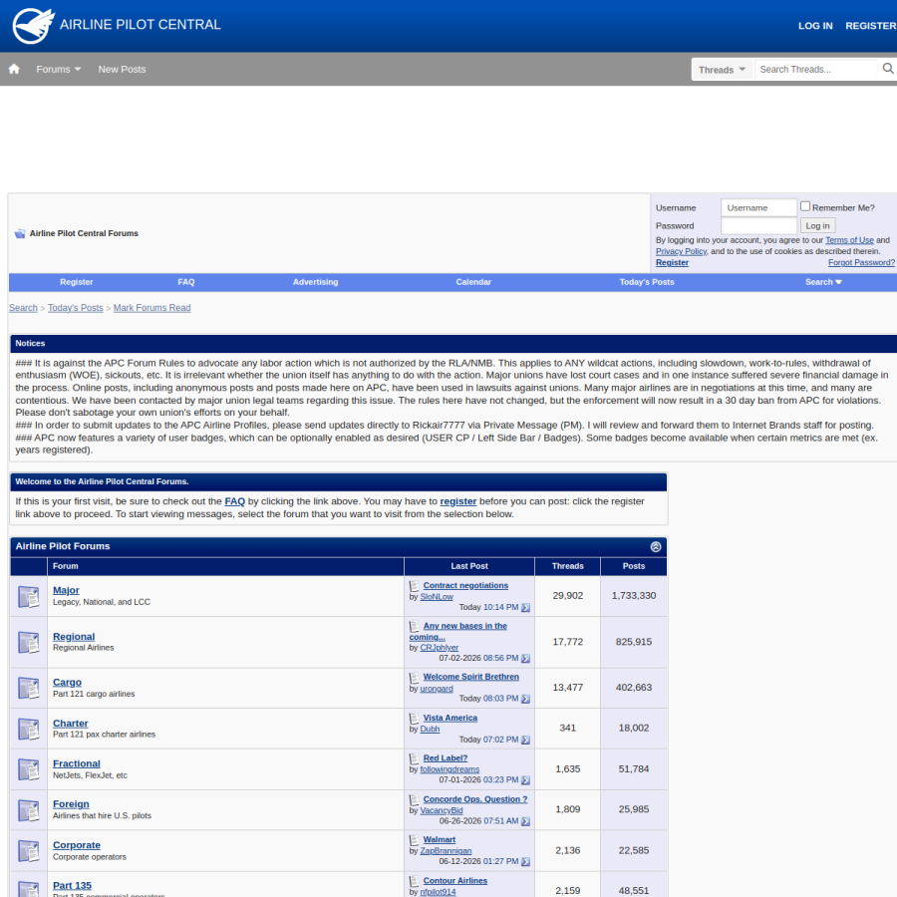Open the Regional forum
The image size is (897, 897).
[74, 637]
